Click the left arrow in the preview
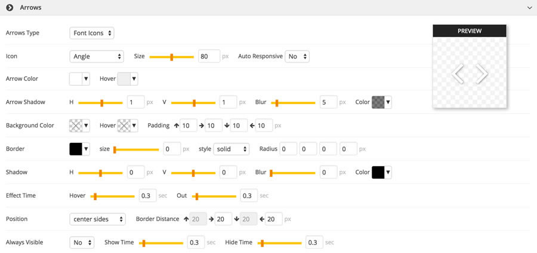537x253 pixels. pyautogui.click(x=458, y=74)
